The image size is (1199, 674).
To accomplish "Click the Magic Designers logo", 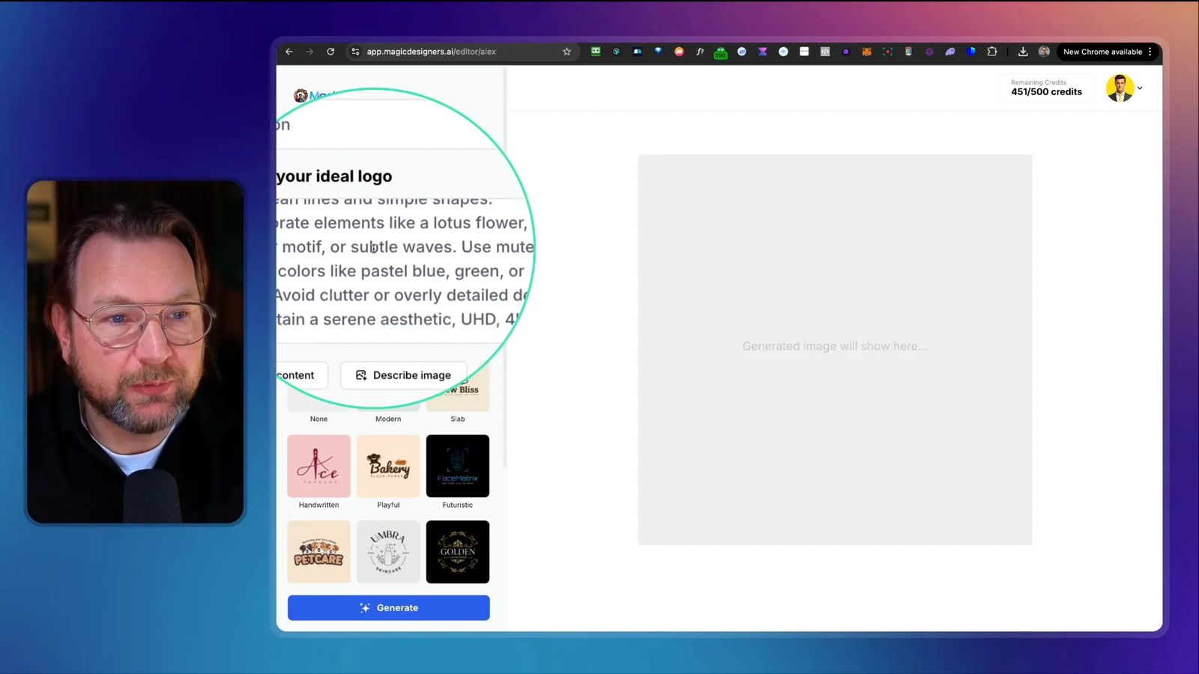I will pos(313,95).
